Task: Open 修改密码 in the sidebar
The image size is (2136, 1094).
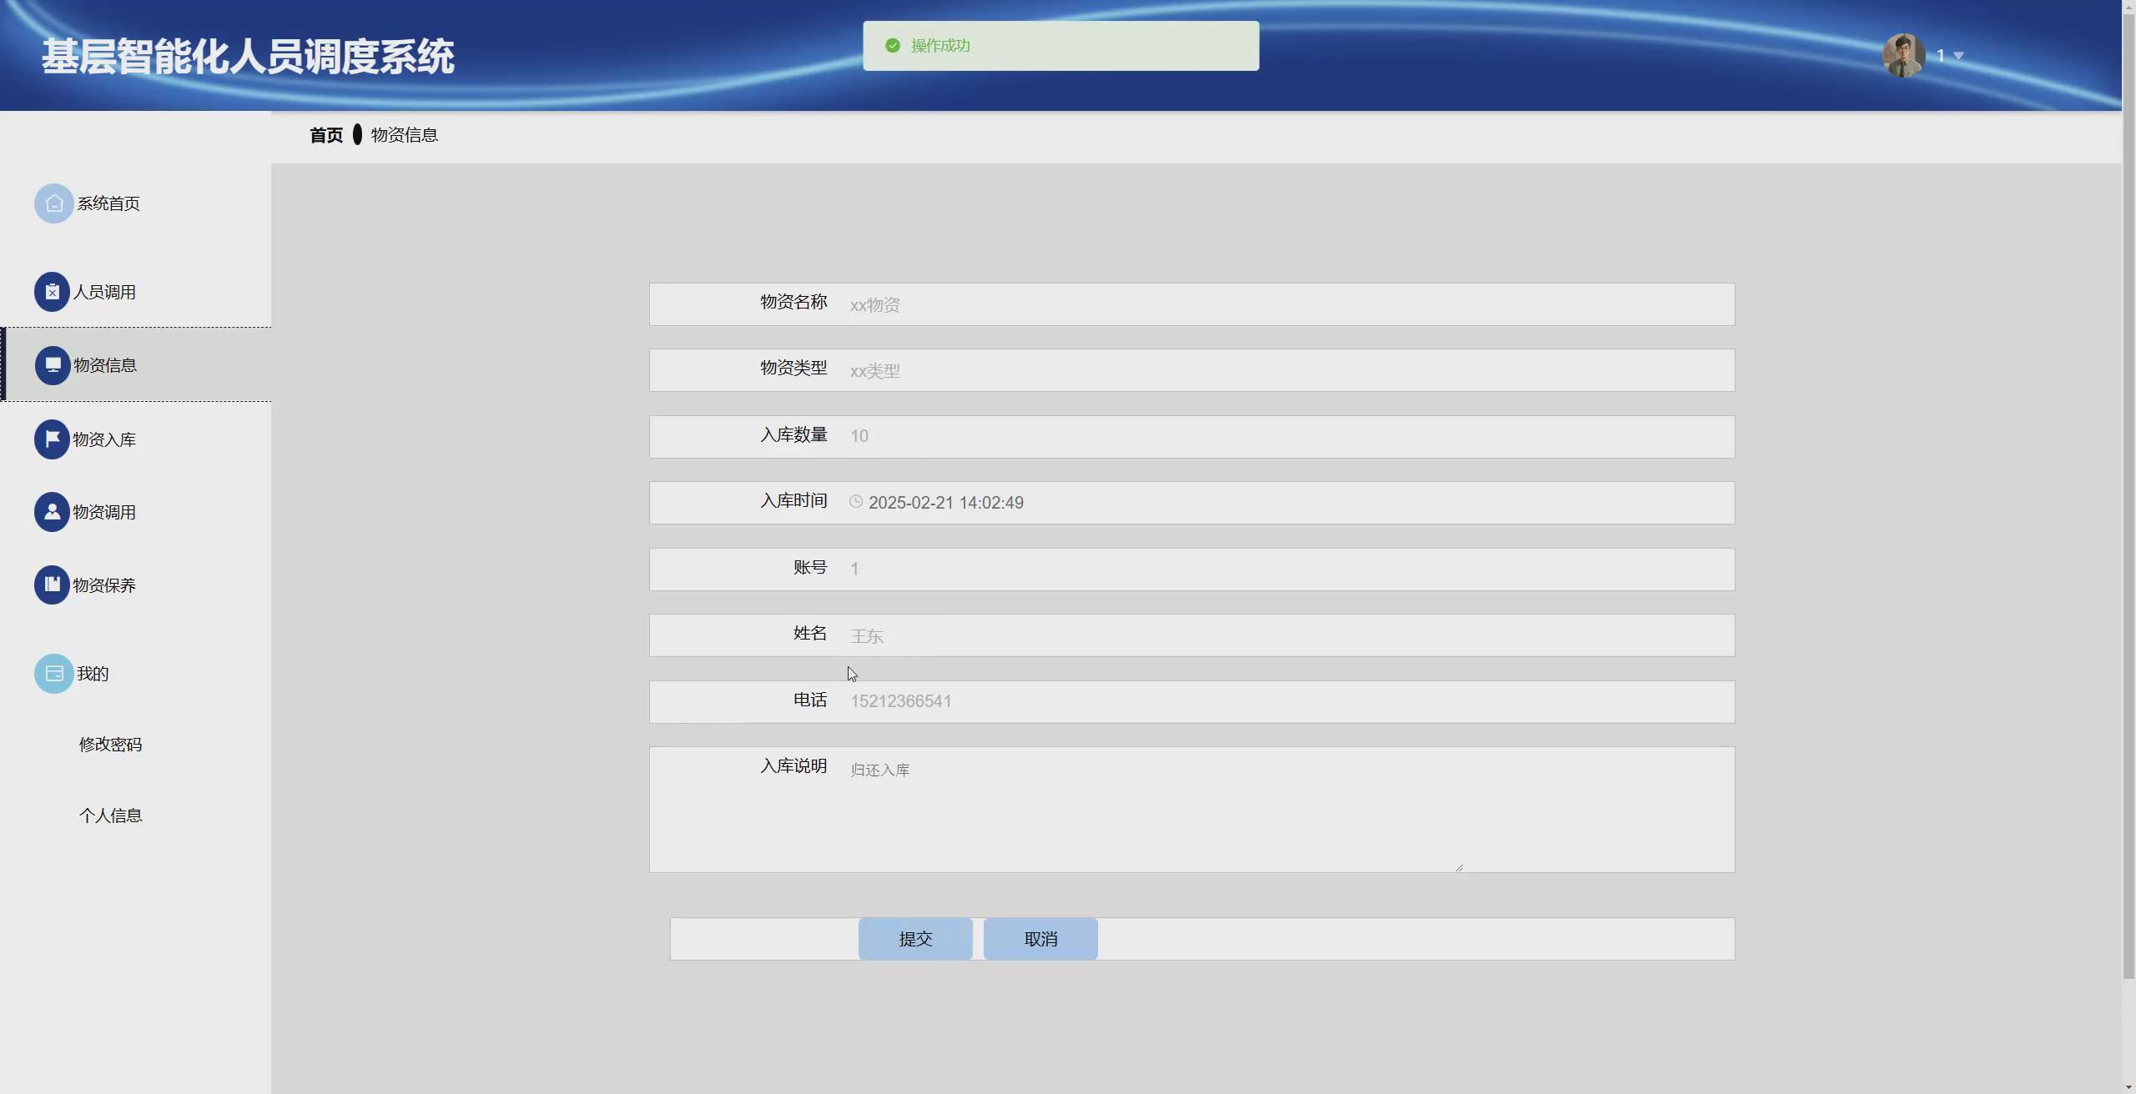Action: click(110, 745)
